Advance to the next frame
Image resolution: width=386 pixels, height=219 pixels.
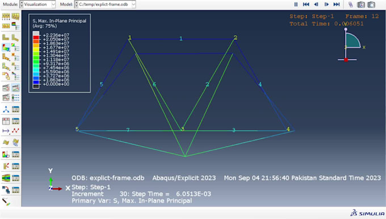coord(326,4)
